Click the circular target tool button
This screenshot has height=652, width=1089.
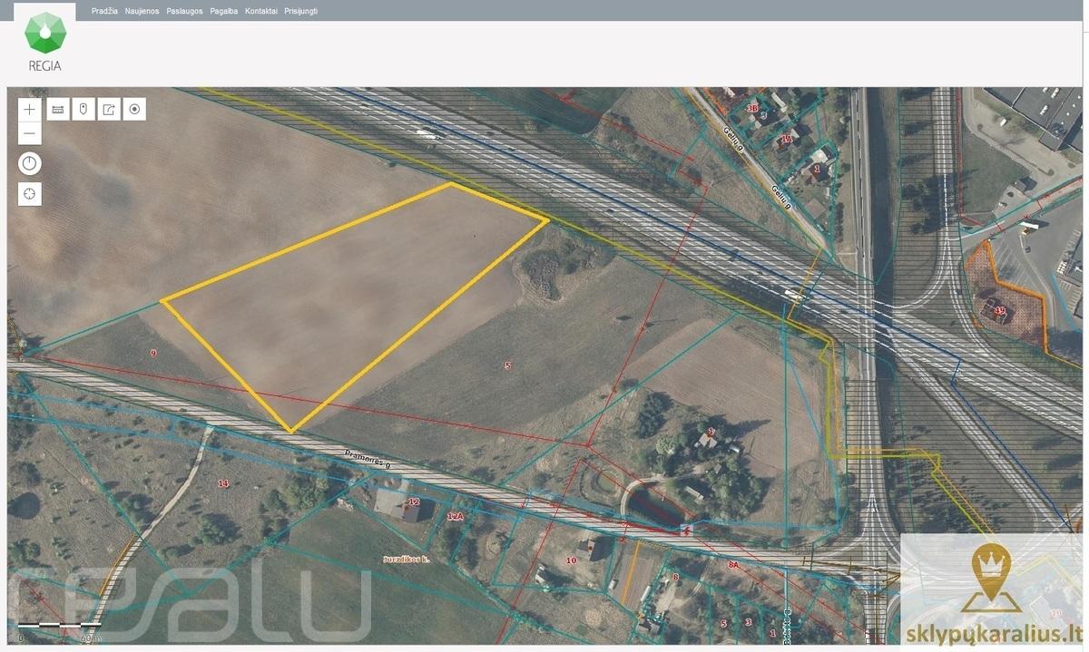[134, 109]
